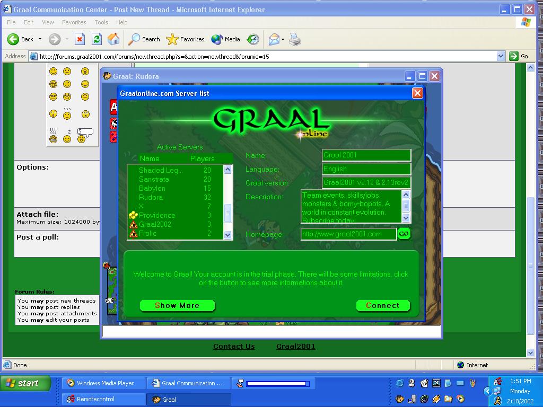
Task: Click the server list scrollbar thumb
Action: point(227,212)
